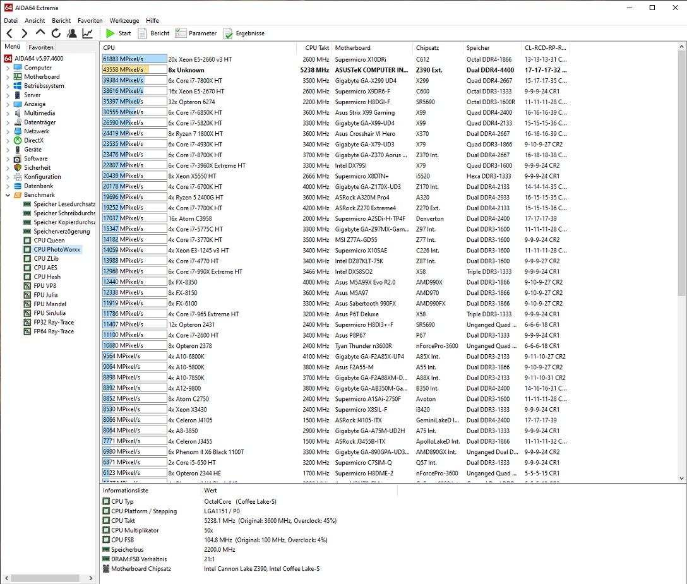
Task: Expand the Motherboard tree node
Action: pos(8,76)
